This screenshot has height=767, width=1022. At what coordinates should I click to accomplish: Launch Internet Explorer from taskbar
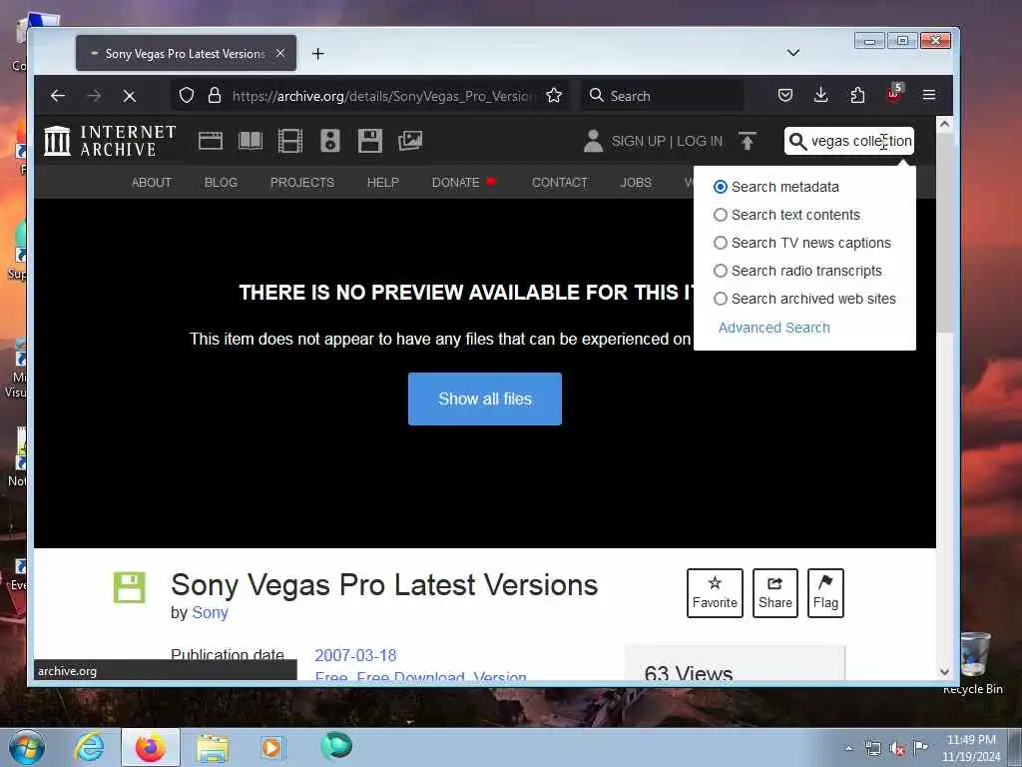pyautogui.click(x=89, y=747)
